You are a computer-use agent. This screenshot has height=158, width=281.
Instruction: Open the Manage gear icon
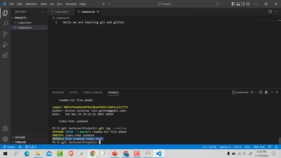coord(5,139)
